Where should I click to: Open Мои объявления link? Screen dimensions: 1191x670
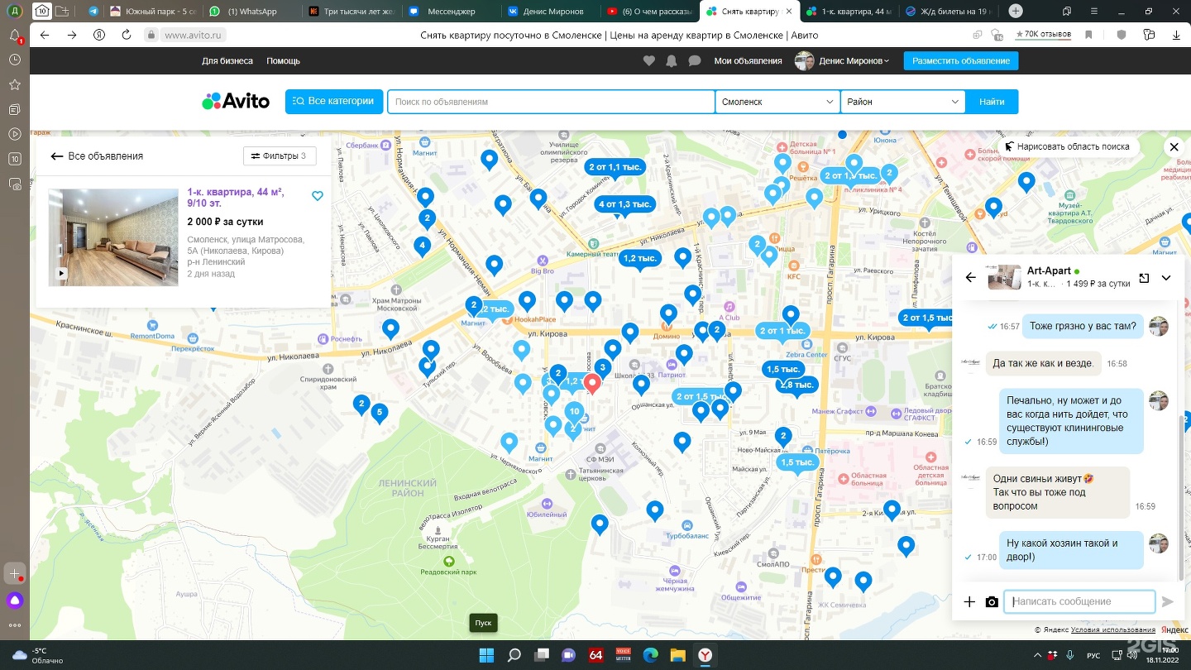click(748, 61)
